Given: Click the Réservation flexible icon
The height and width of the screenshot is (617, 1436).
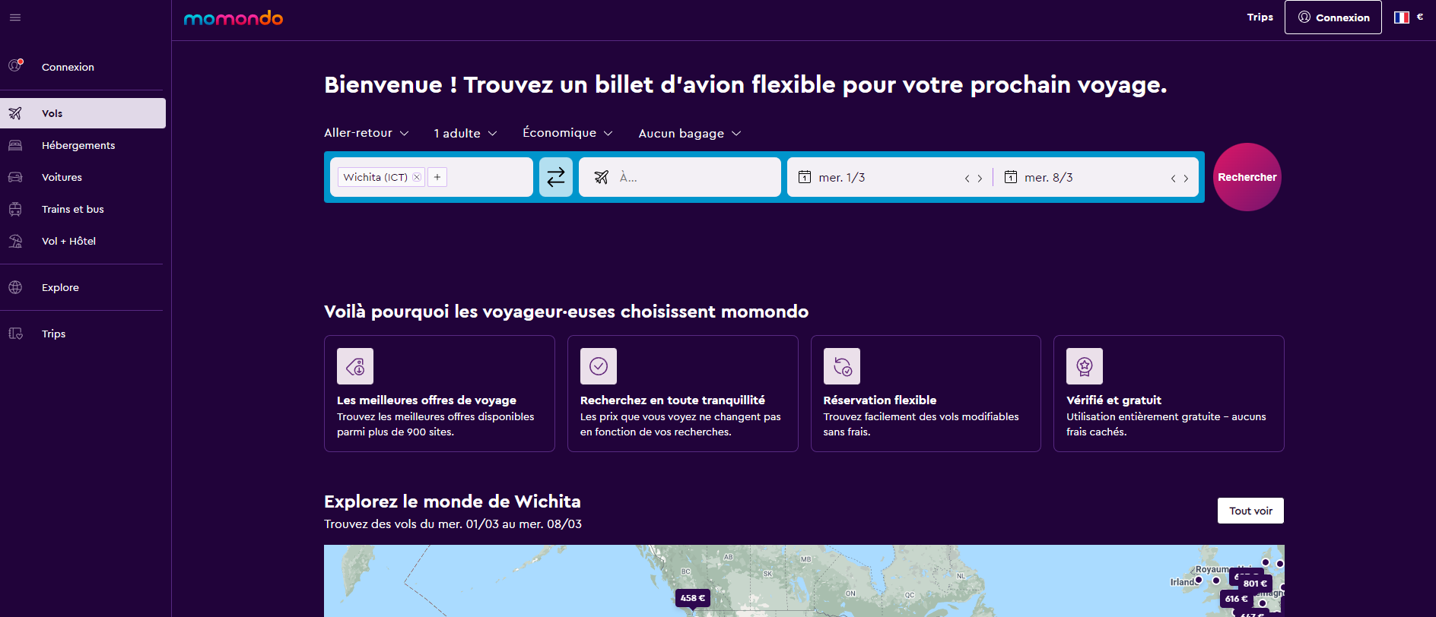Looking at the screenshot, I should (842, 366).
